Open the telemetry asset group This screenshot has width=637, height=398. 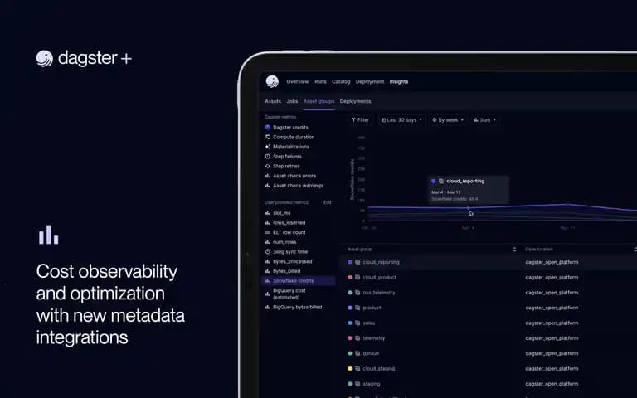(x=374, y=338)
